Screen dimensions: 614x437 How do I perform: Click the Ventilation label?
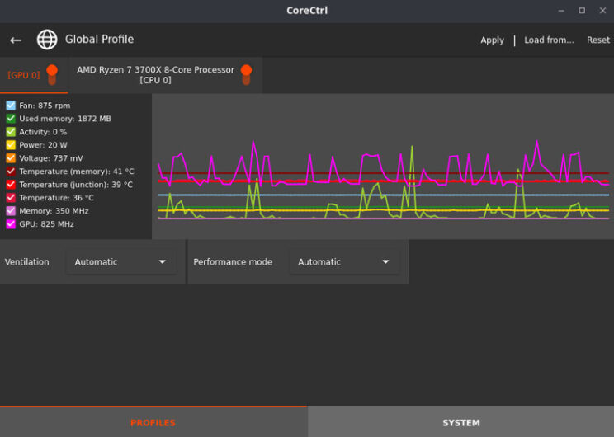point(27,261)
